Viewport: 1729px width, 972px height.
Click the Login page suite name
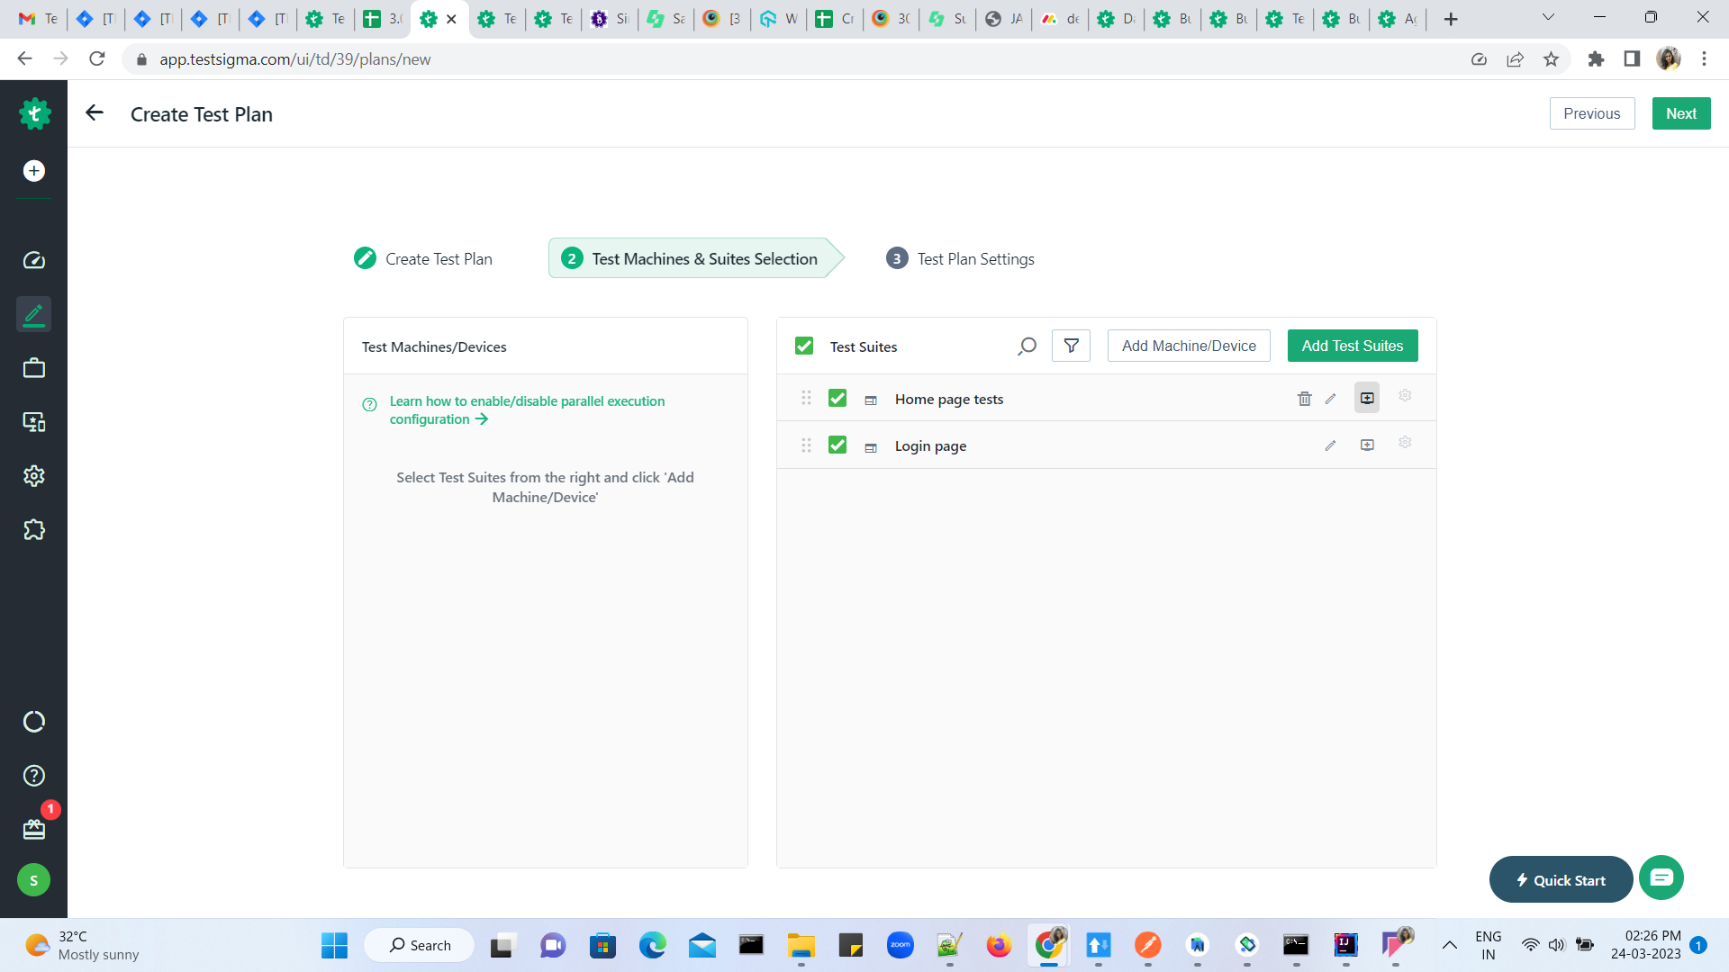tap(930, 446)
